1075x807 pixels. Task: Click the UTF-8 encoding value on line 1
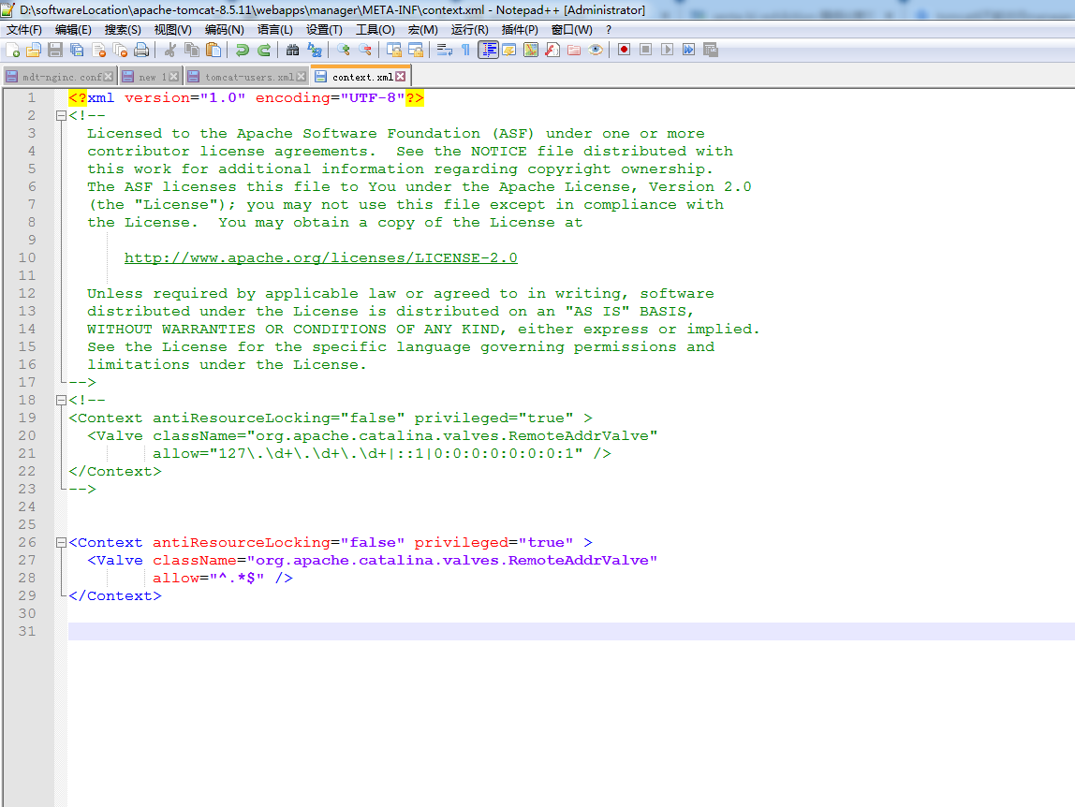[x=373, y=98]
